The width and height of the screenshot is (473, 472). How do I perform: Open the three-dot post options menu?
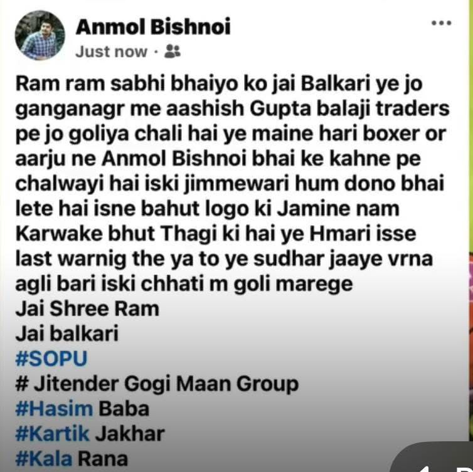[x=442, y=23]
